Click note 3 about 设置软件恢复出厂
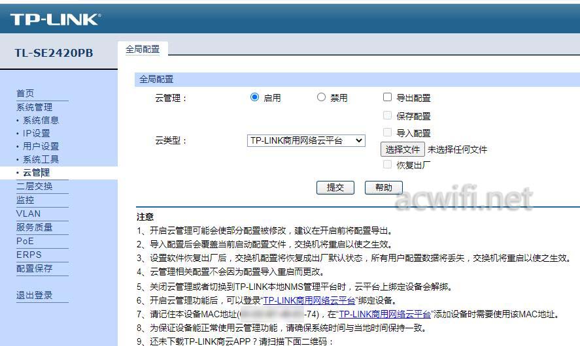The height and width of the screenshot is (346, 580). [x=354, y=258]
